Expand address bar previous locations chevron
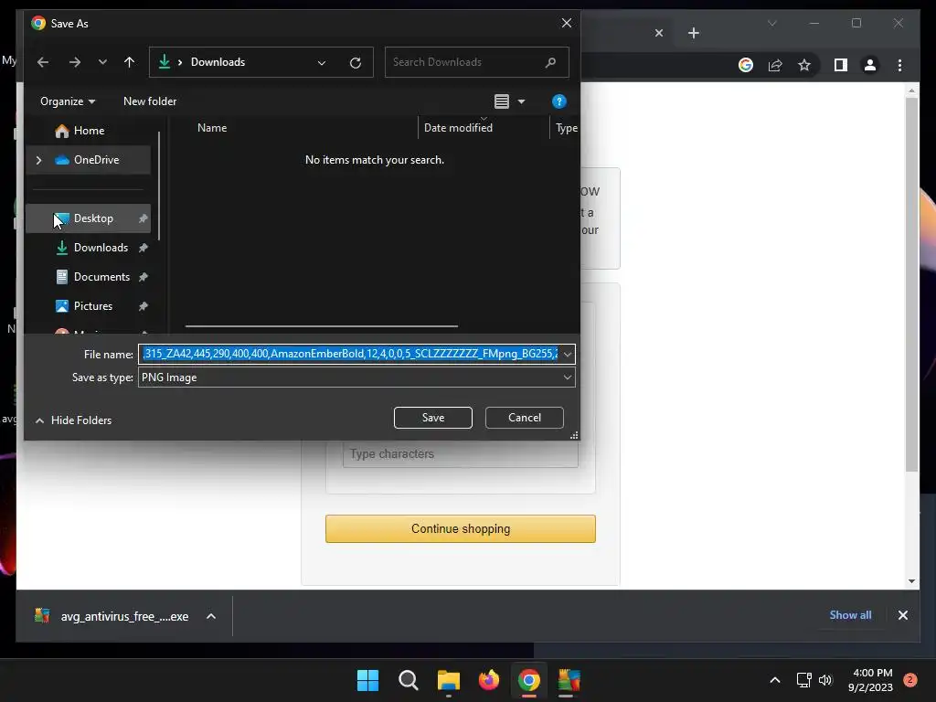 pos(322,63)
